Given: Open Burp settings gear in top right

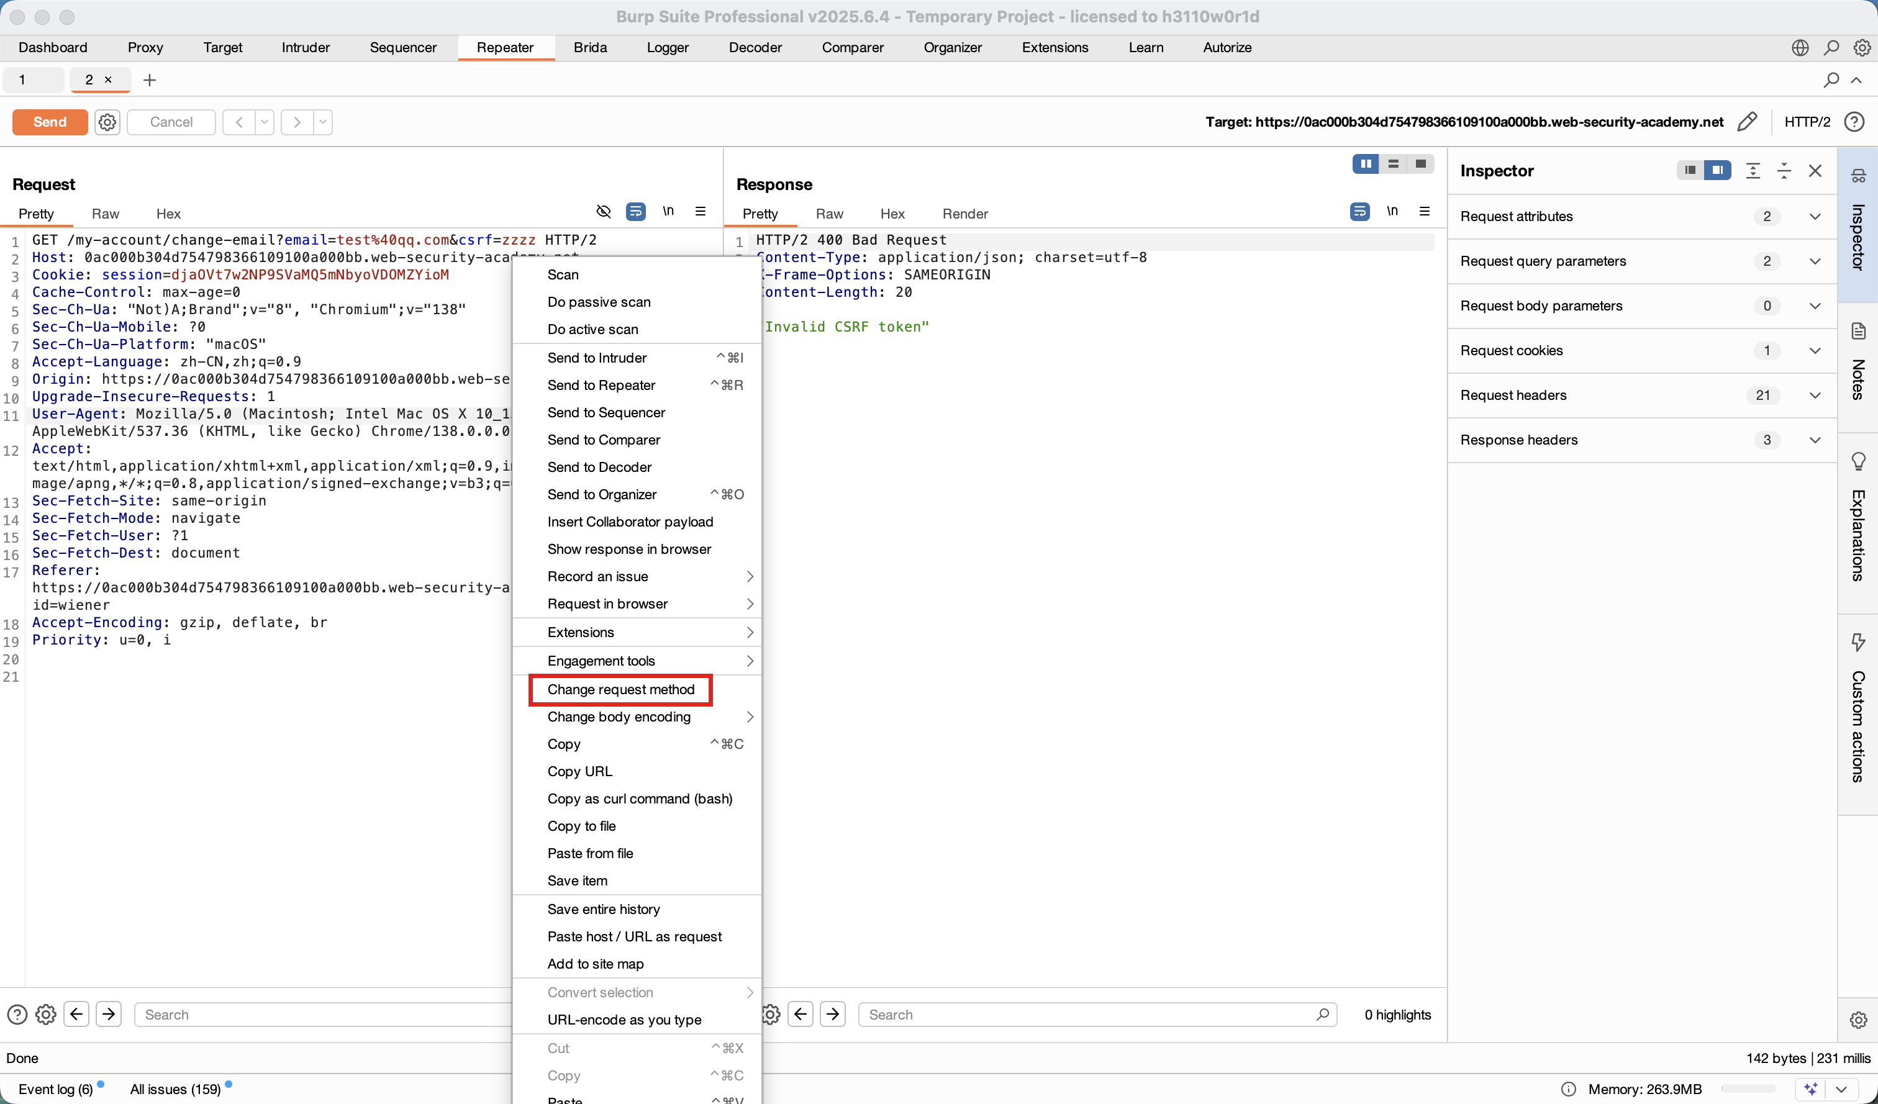Looking at the screenshot, I should click(x=1862, y=48).
